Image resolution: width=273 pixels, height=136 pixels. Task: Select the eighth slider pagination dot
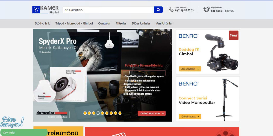(x=115, y=113)
